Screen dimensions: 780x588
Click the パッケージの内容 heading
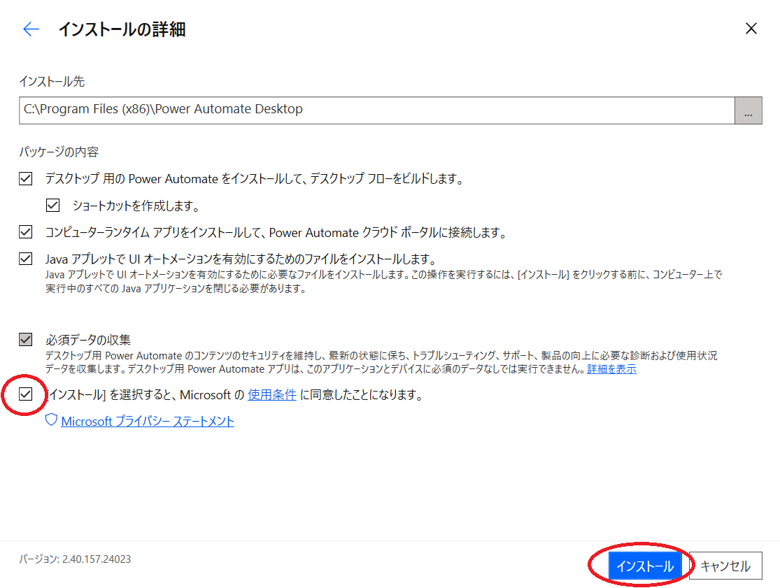(x=49, y=151)
